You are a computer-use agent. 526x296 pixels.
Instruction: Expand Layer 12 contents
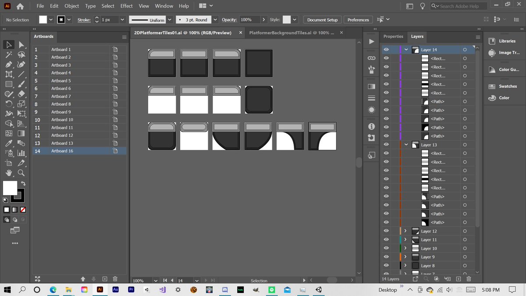tap(406, 231)
